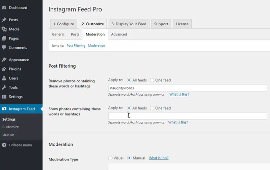Screen dimensions: 270x170
Task: Click the Comments bubble icon
Action: (x=4, y=48)
